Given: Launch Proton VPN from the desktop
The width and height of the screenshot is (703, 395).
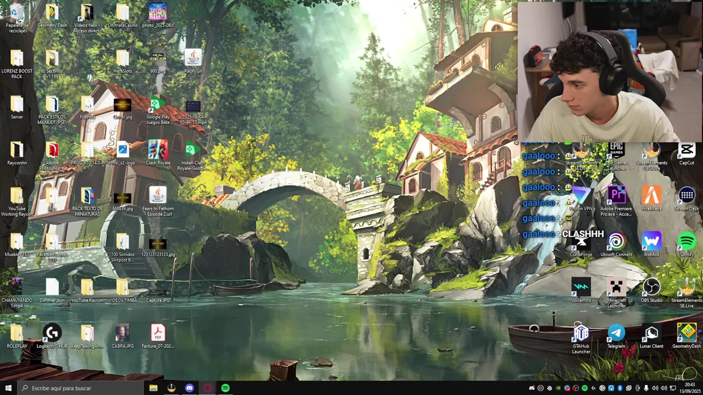Looking at the screenshot, I should (x=581, y=199).
